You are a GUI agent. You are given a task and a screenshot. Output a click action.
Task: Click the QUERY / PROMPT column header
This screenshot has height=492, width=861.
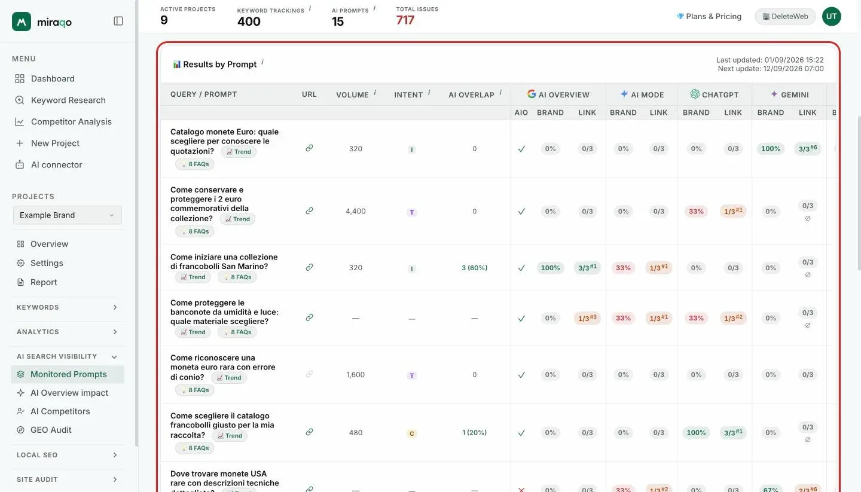coord(204,94)
